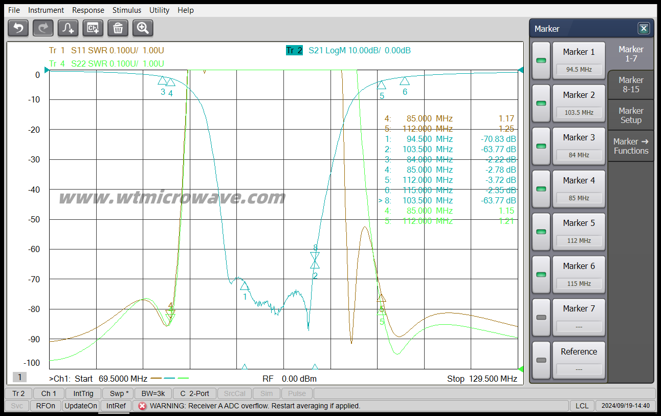This screenshot has width=661, height=416.
Task: Select the Tr 2 S21 LogM trace label
Action: [348, 50]
